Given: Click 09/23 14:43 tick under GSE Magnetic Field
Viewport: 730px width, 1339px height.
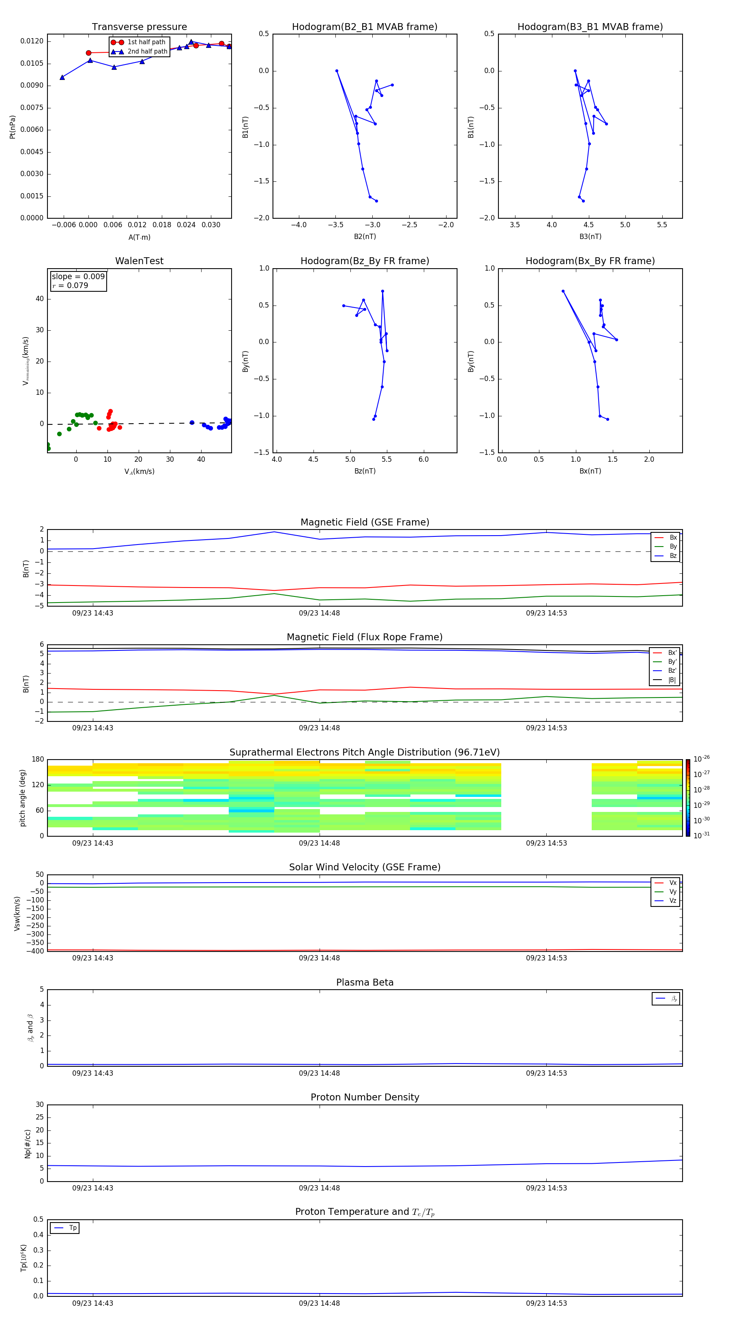Looking at the screenshot, I should pos(92,614).
